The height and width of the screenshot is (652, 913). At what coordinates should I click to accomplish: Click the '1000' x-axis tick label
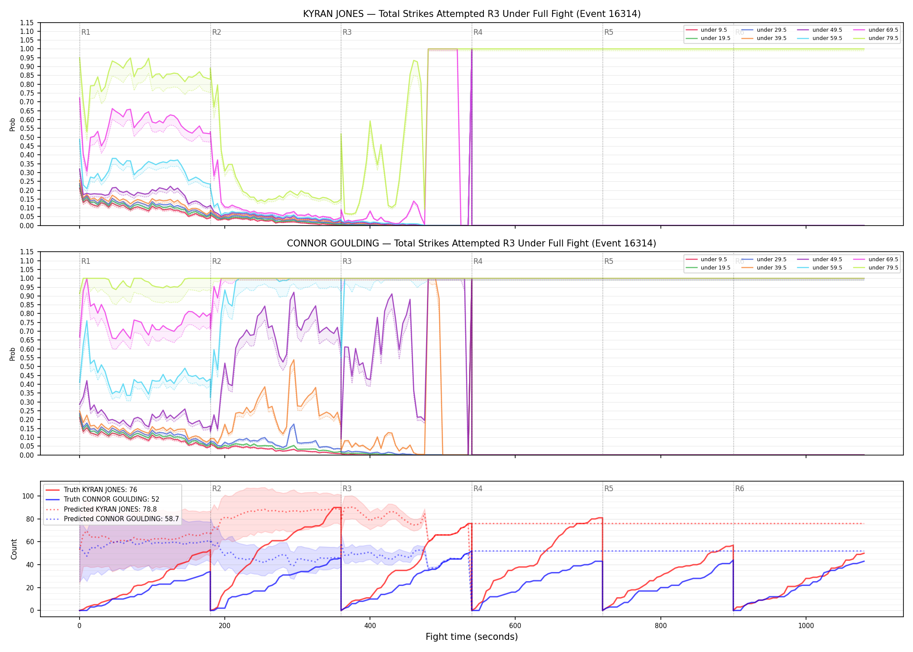[806, 625]
